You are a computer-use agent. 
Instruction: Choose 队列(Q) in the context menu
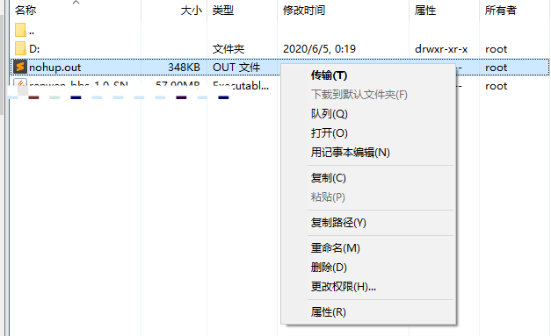[x=330, y=114]
